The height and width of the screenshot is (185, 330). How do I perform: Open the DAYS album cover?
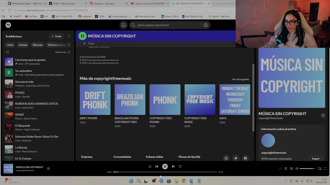click(x=235, y=100)
